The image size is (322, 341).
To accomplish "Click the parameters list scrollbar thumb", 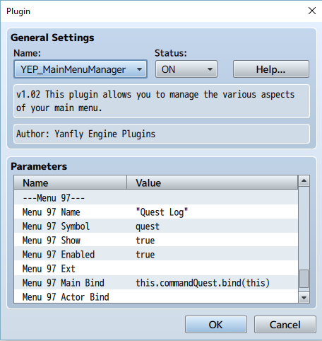I will [x=304, y=279].
